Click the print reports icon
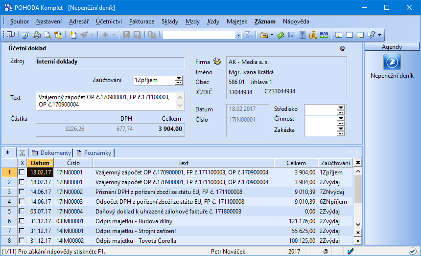Viewport: 421px width, 256px height. coord(26,35)
